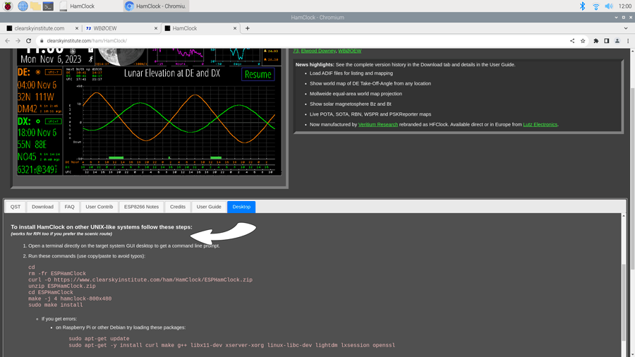
Task: Open the WBØOEW link in header
Action: [349, 51]
